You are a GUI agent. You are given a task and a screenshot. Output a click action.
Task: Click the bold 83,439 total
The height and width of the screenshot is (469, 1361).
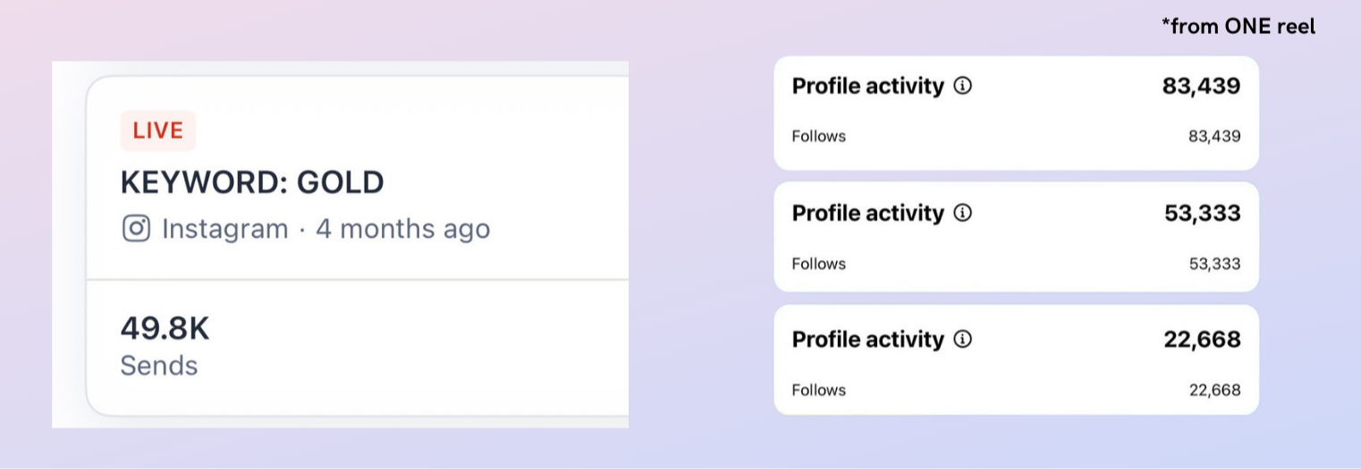pos(1201,86)
